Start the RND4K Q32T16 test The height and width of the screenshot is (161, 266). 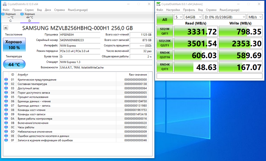(165, 55)
